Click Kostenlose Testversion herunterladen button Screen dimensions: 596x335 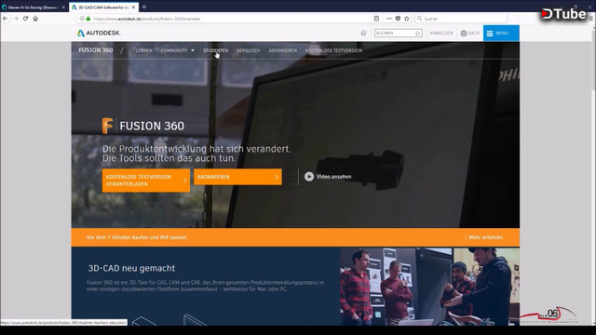tap(146, 181)
